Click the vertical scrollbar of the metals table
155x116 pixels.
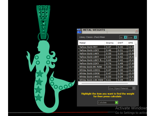[x=136, y=51]
